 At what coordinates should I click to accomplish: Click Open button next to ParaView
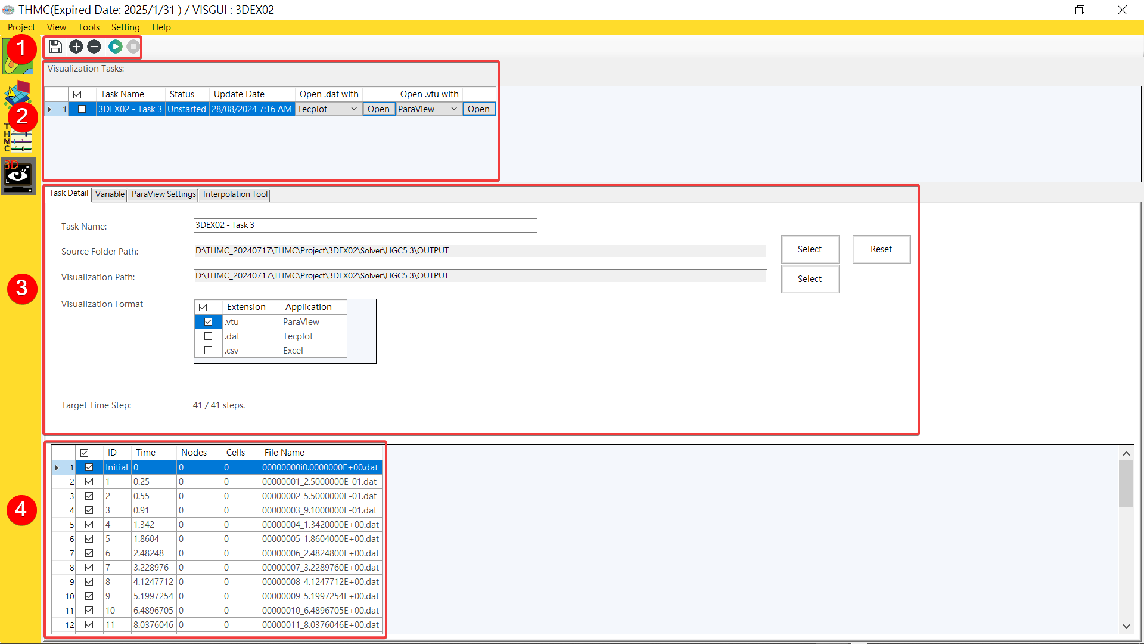(478, 109)
